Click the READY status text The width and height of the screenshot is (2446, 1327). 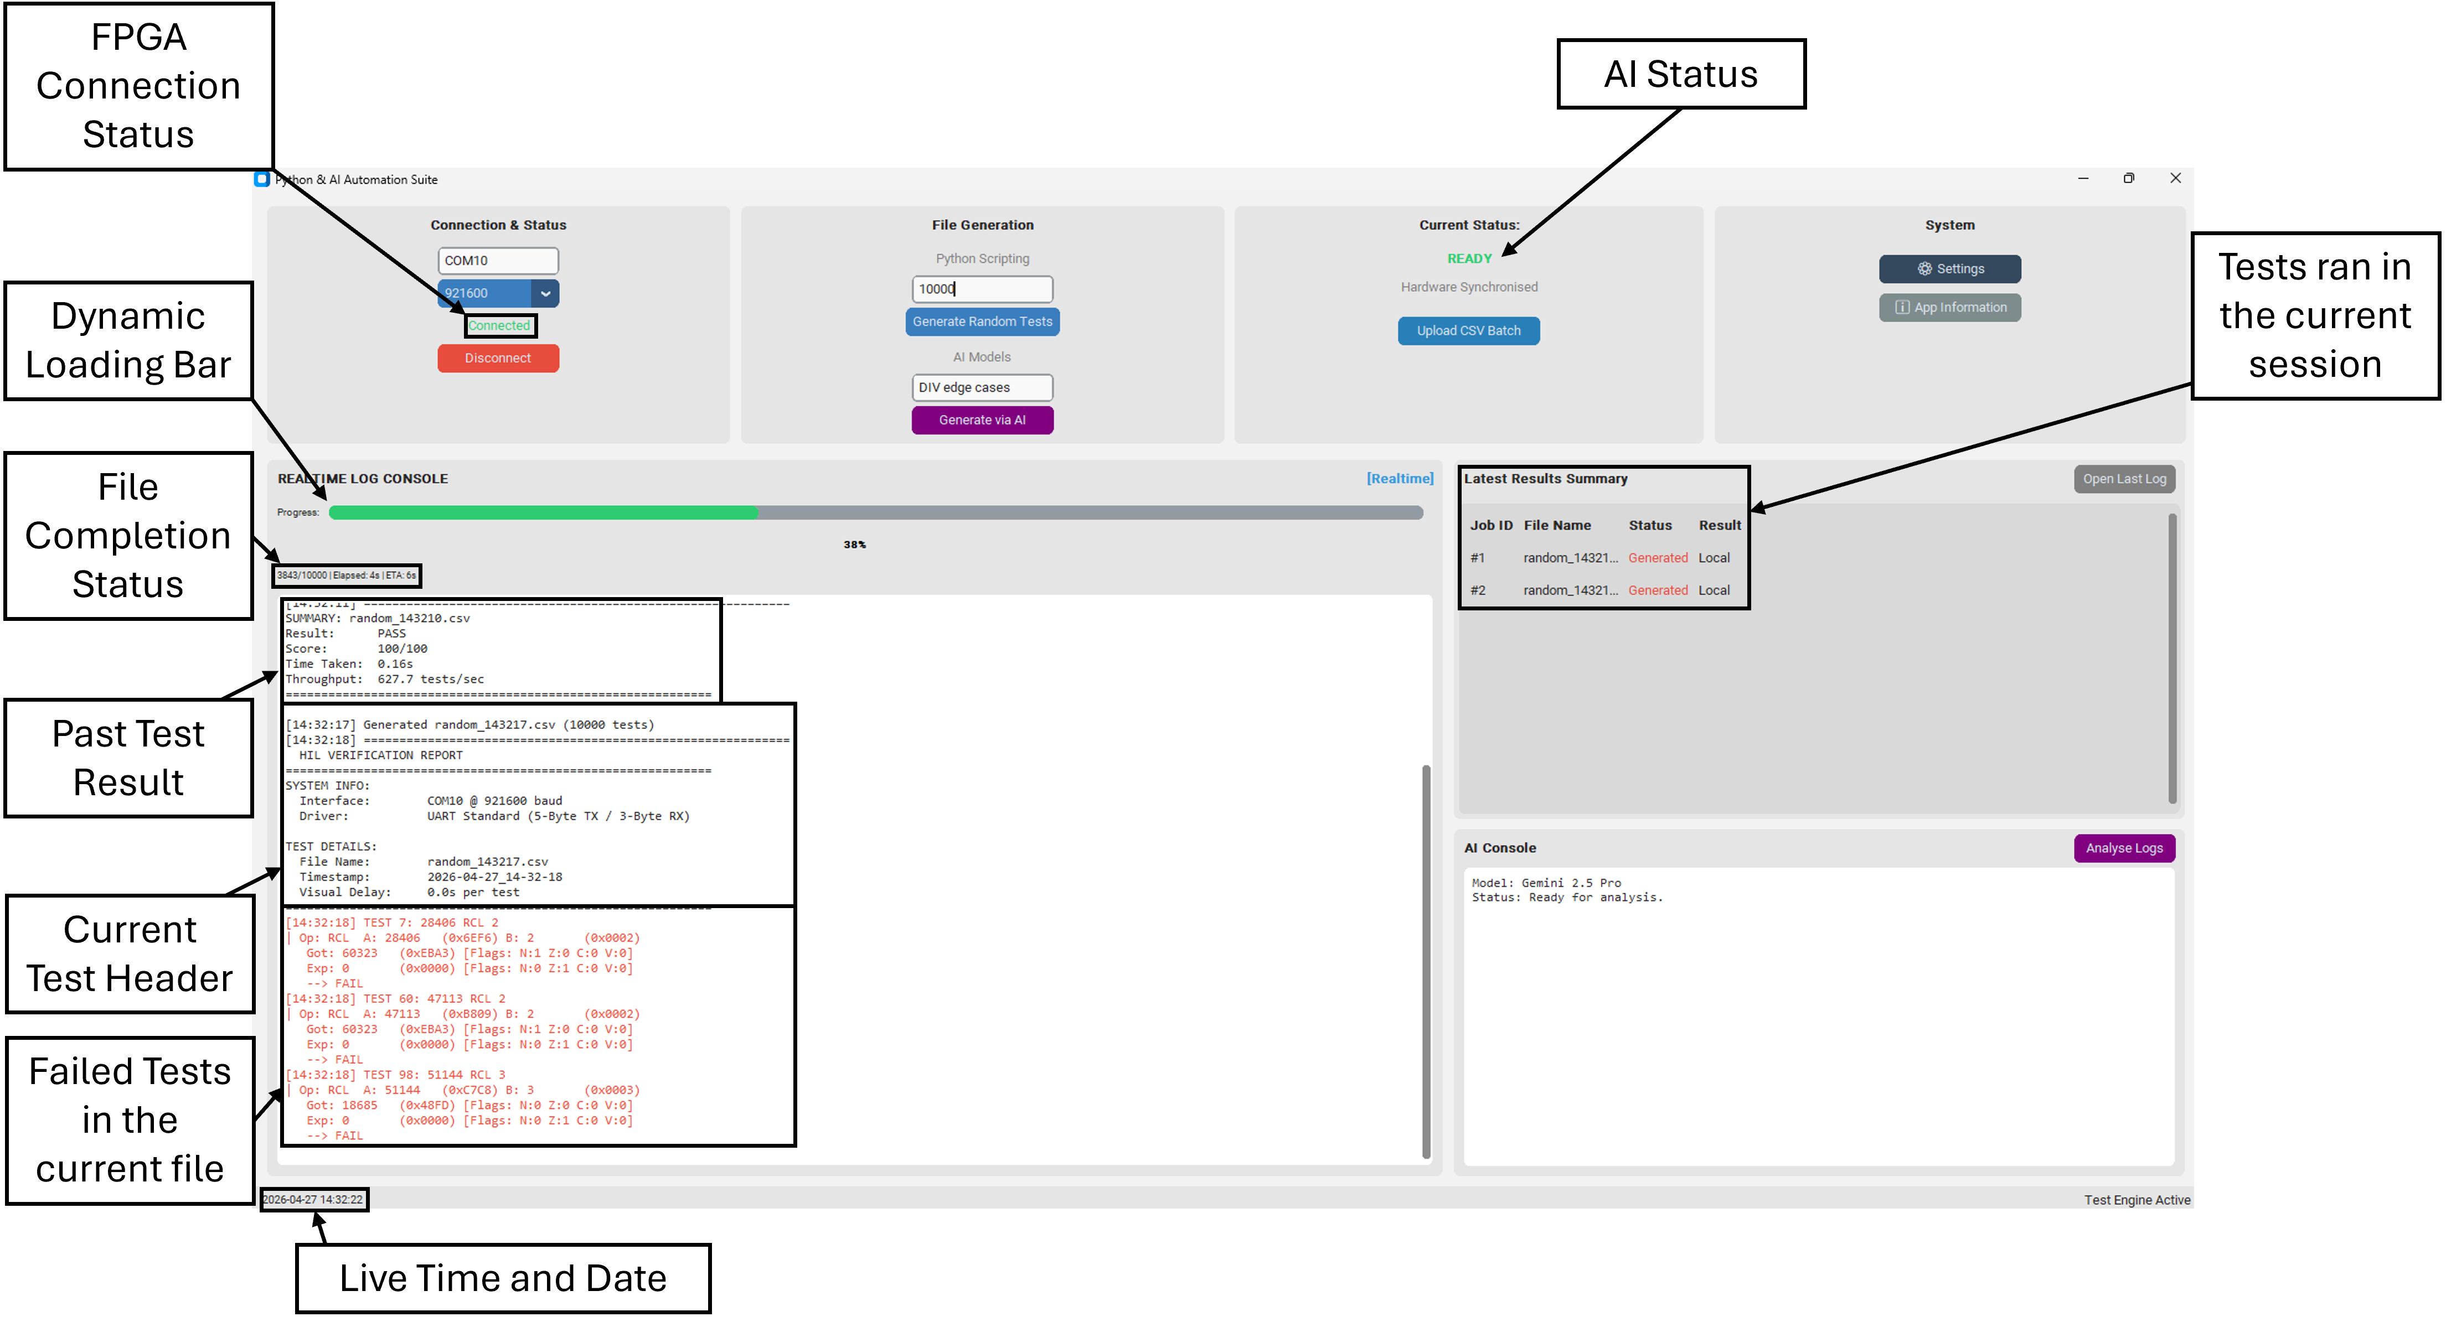[1469, 258]
